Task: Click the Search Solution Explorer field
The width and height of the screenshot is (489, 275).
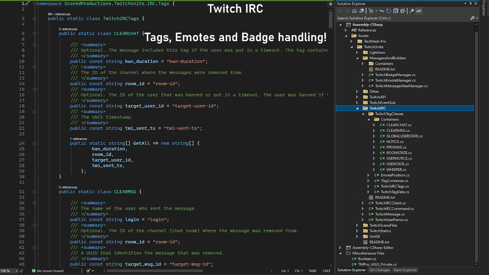Action: pyautogui.click(x=403, y=18)
